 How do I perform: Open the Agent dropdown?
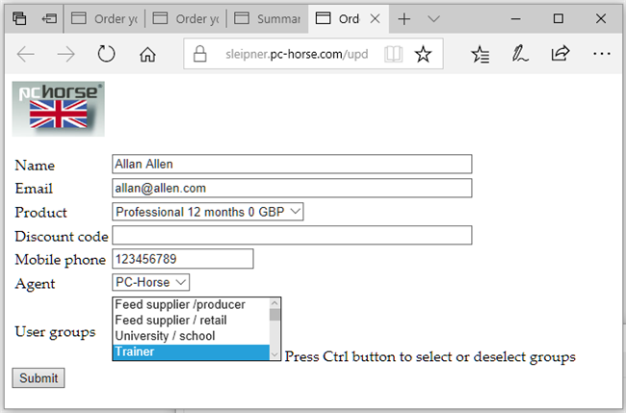[150, 282]
